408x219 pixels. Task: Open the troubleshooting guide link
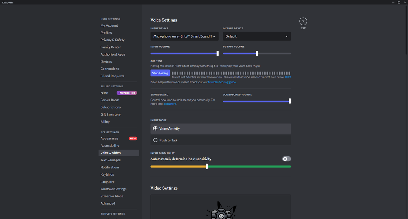click(222, 82)
